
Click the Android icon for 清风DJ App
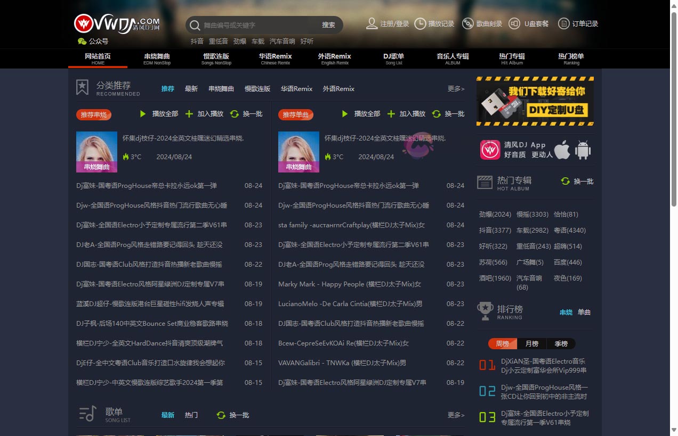(x=583, y=150)
